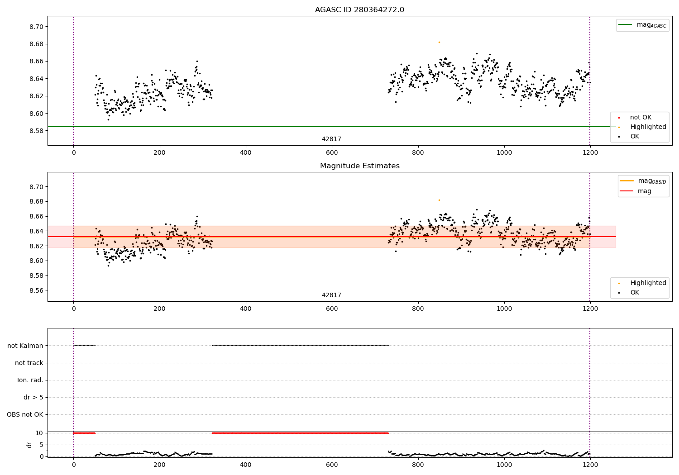The image size is (679, 475).
Task: Click y-axis tick 8.56 in Magnitude Estimates plot
Action: click(x=36, y=290)
